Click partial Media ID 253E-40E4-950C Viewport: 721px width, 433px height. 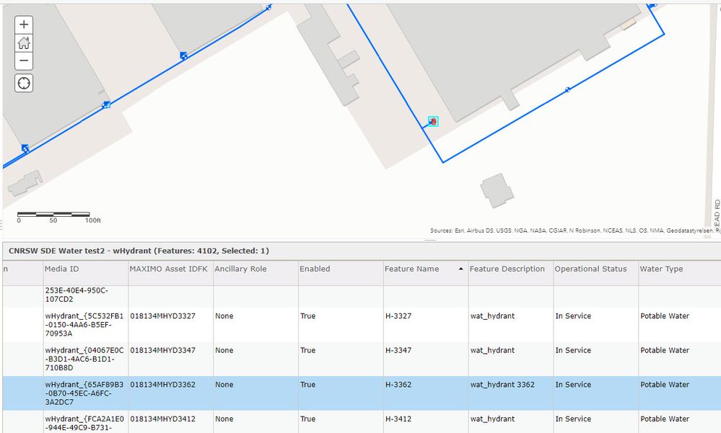click(77, 295)
